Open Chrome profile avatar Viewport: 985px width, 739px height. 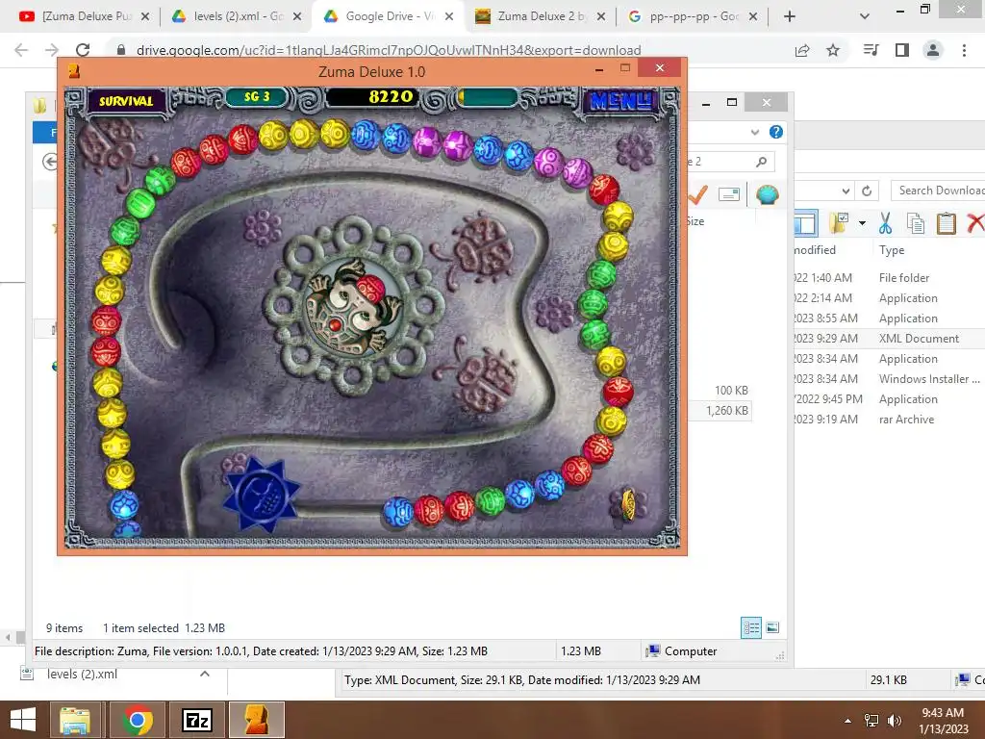pos(933,50)
